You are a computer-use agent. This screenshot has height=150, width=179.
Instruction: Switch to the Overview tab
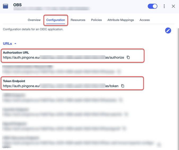pyautogui.click(x=34, y=20)
